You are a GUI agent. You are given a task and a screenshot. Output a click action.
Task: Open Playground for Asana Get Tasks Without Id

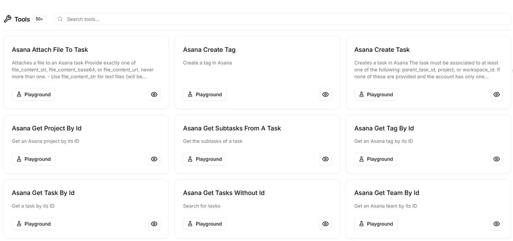tap(205, 224)
